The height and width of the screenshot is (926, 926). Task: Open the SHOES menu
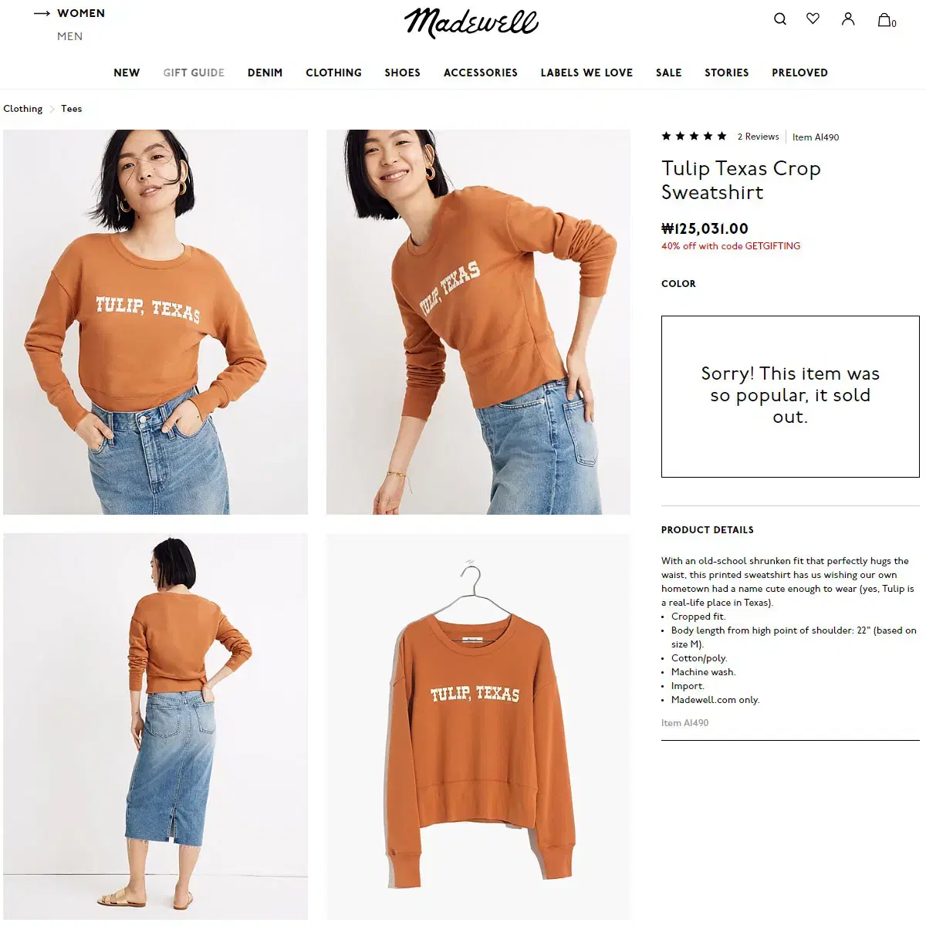(403, 73)
